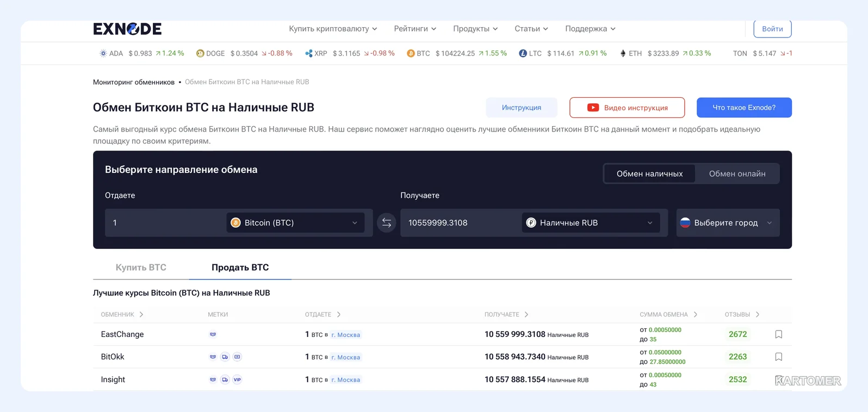Click the Получаете amount field

[461, 223]
